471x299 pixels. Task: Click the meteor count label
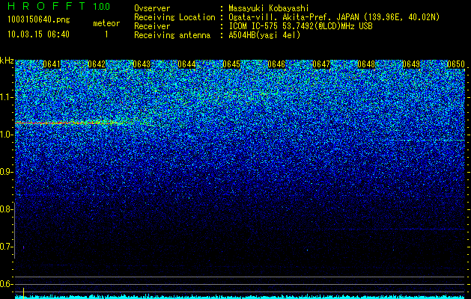[106, 23]
